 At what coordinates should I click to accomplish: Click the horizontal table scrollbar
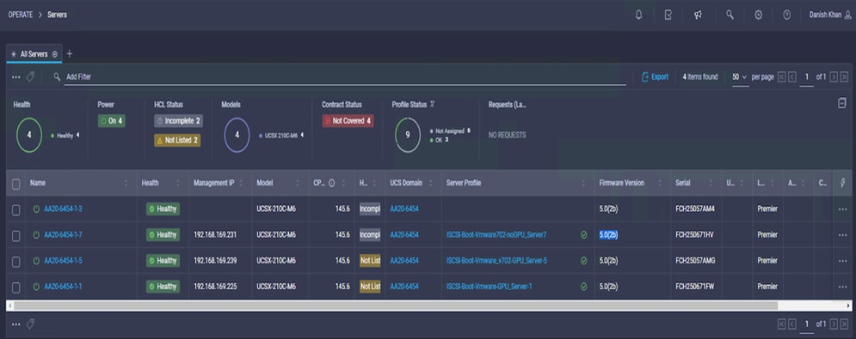[x=396, y=306]
